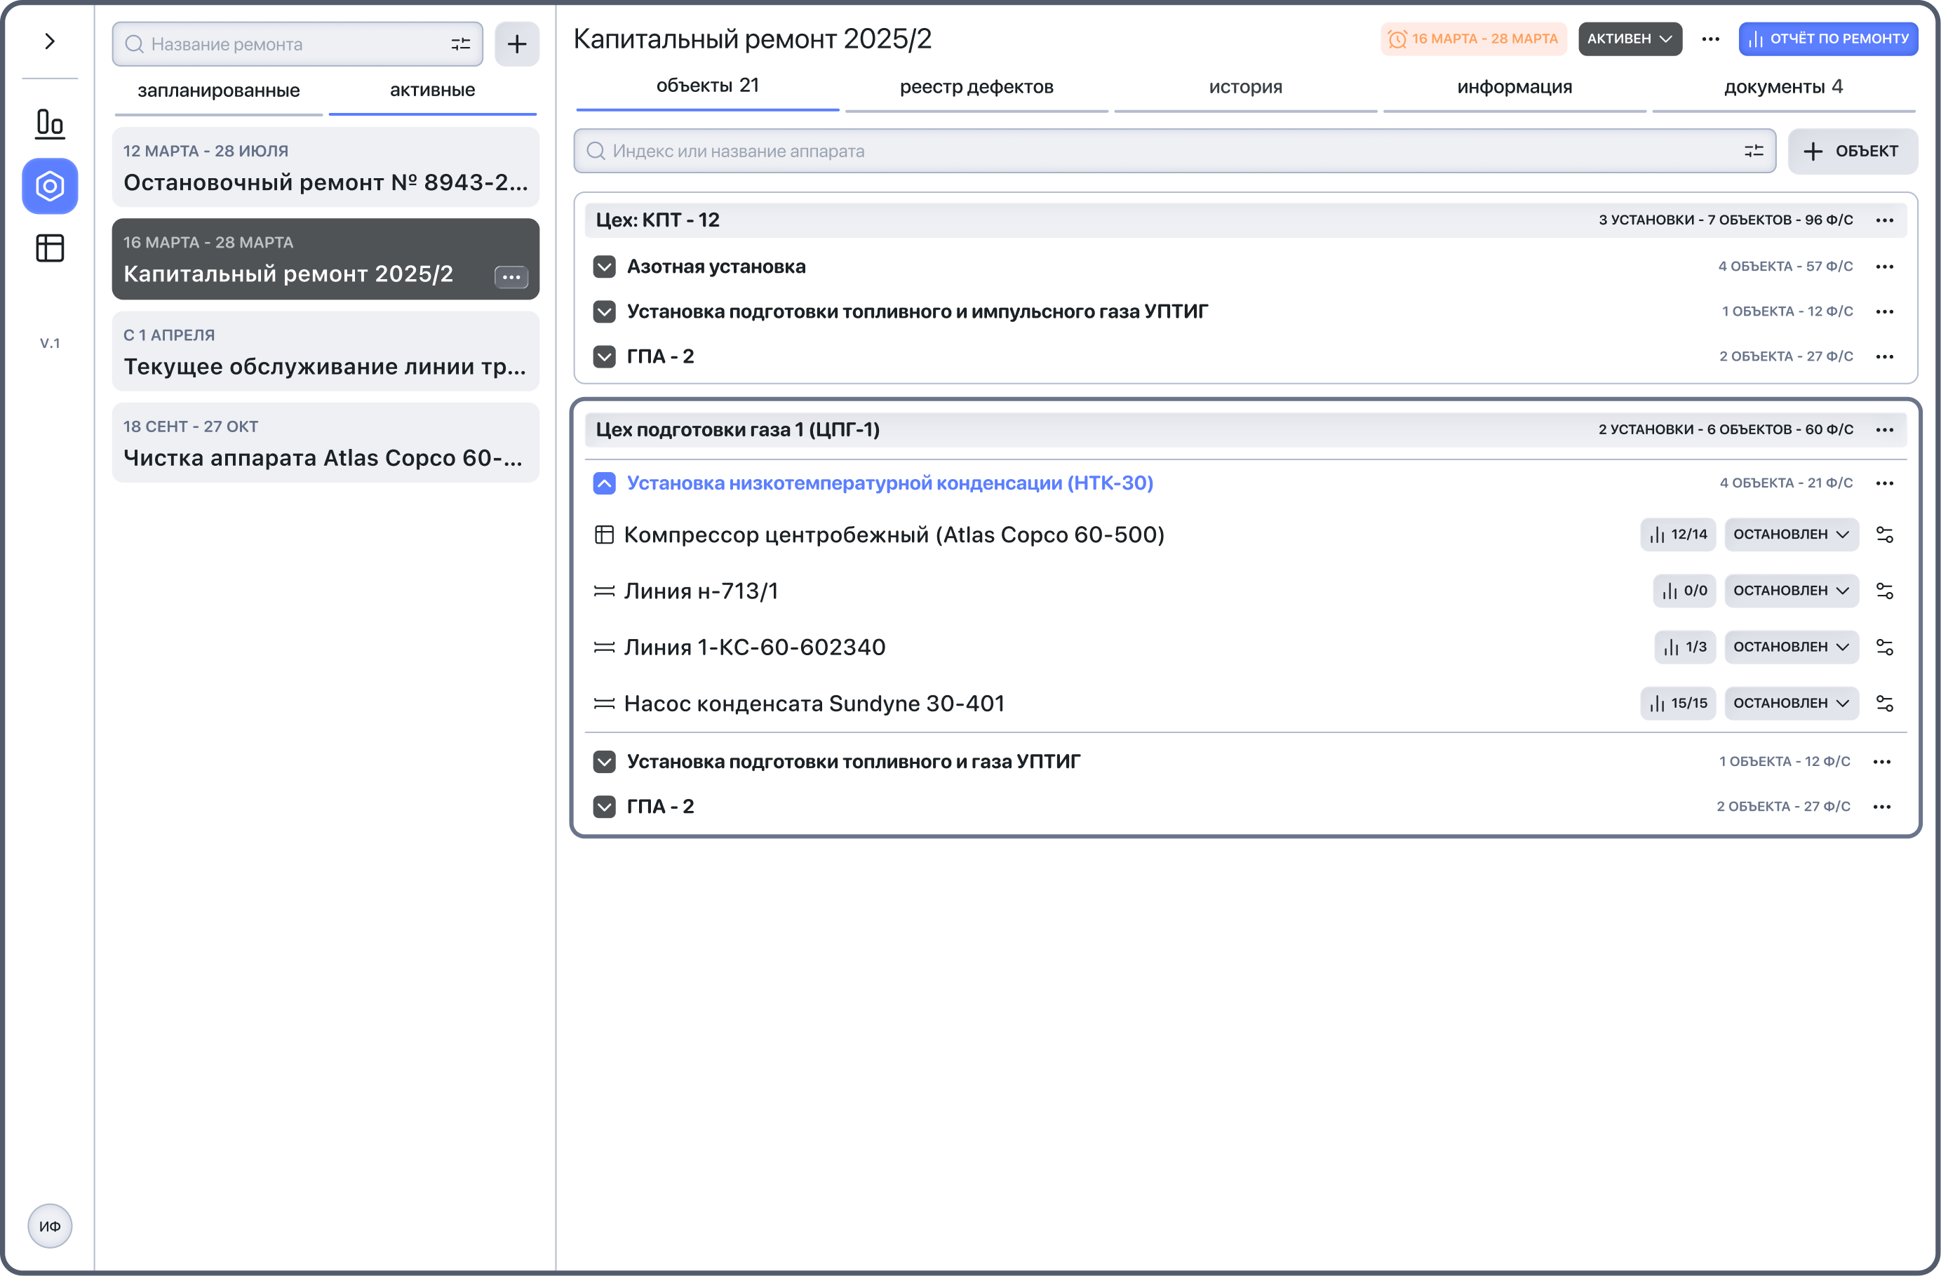Open the 12/14 progress indicator for compressor
The width and height of the screenshot is (1941, 1276).
[x=1677, y=534]
